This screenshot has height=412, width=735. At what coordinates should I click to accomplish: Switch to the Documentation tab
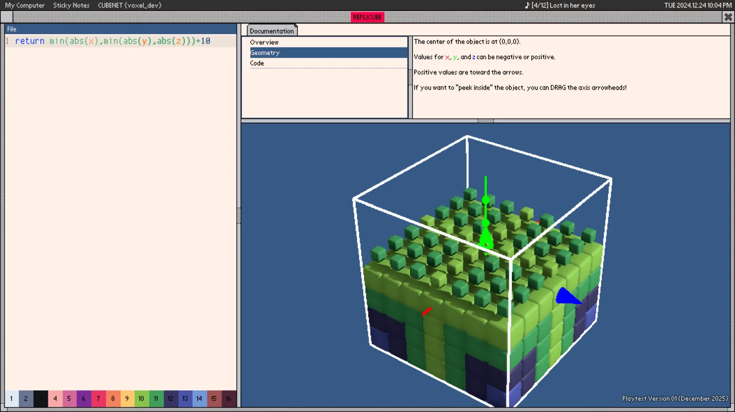(272, 30)
